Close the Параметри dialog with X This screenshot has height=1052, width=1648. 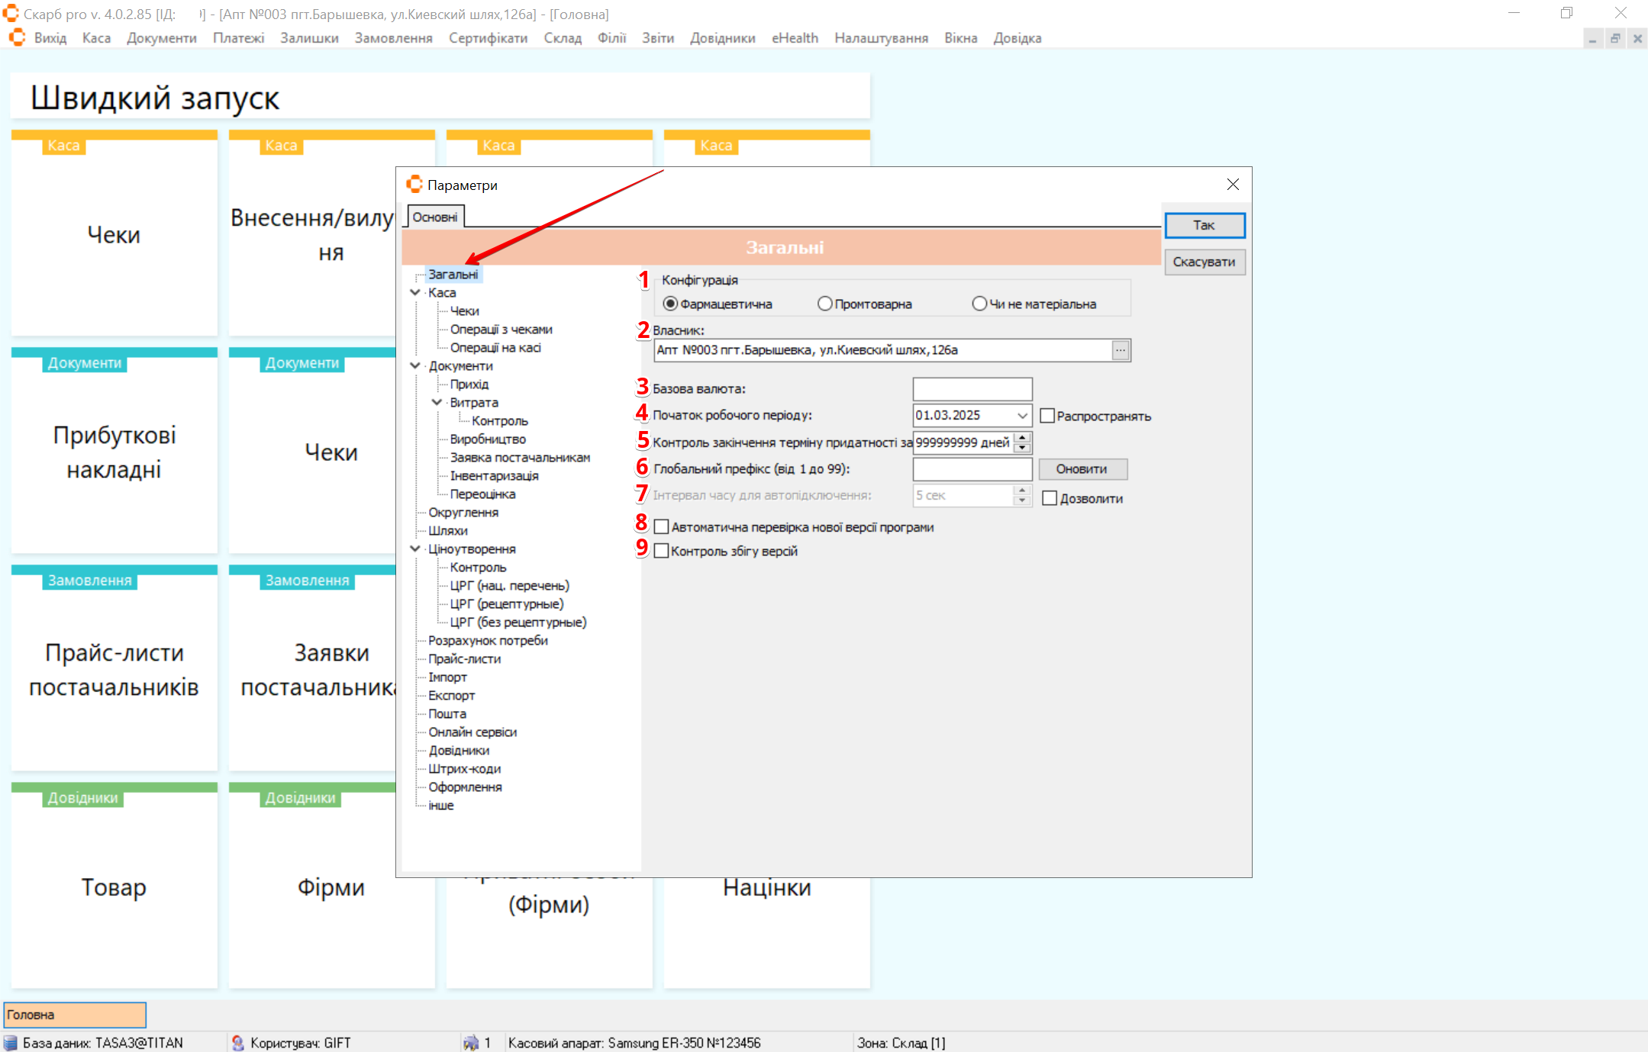pyautogui.click(x=1232, y=185)
